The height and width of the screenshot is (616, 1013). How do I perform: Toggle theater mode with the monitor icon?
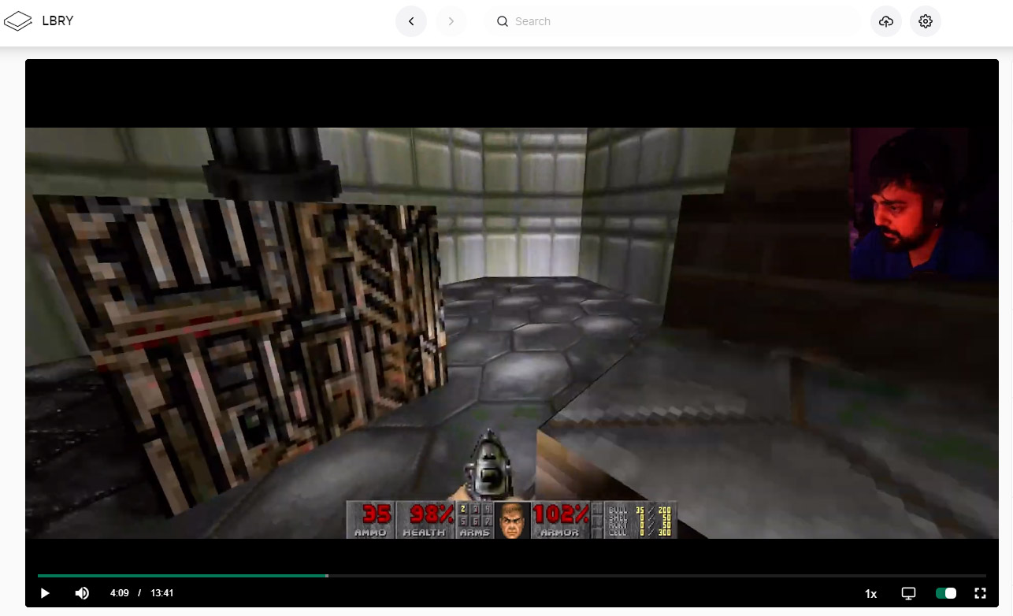[908, 593]
